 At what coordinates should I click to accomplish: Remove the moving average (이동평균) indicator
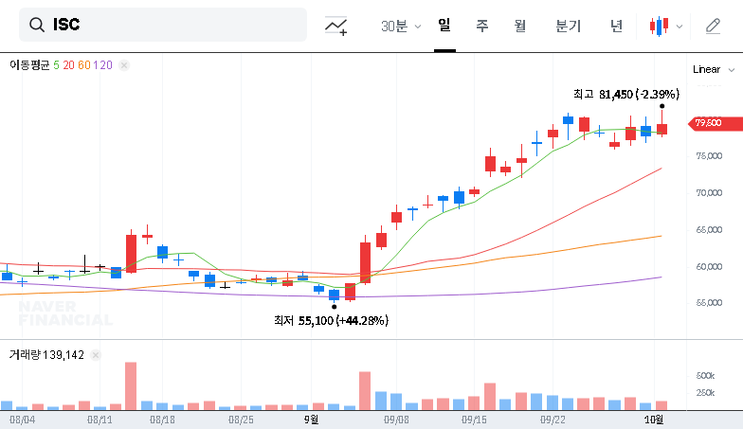pyautogui.click(x=124, y=65)
